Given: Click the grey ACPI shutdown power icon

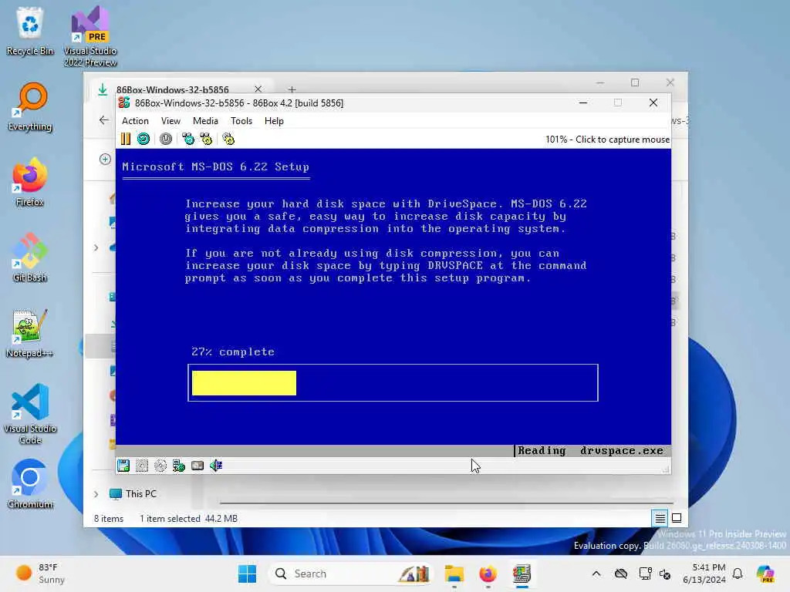Looking at the screenshot, I should click(x=166, y=139).
